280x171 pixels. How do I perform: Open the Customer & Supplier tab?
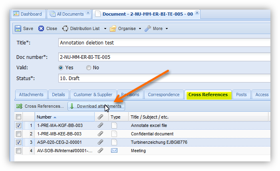click(93, 95)
